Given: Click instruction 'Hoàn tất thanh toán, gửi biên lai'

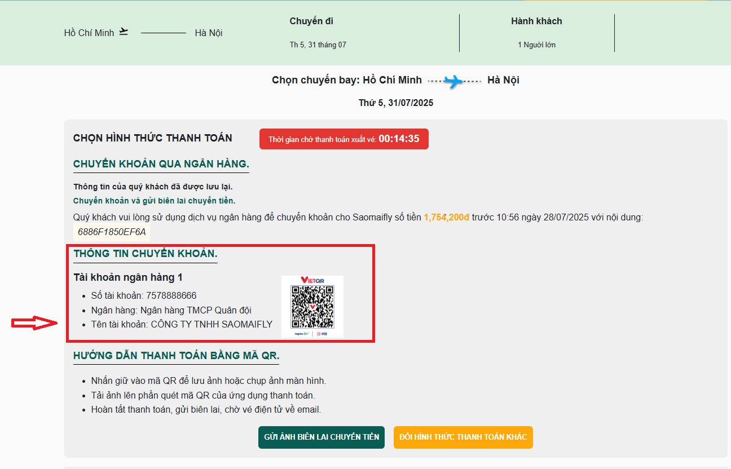Looking at the screenshot, I should click(206, 410).
